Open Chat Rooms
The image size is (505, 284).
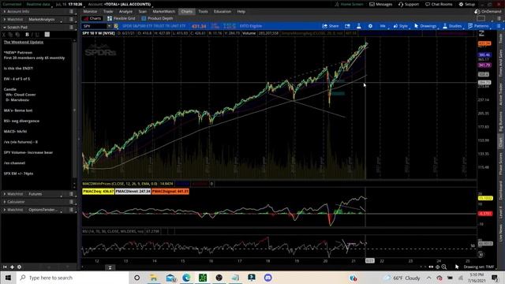[x=439, y=4]
